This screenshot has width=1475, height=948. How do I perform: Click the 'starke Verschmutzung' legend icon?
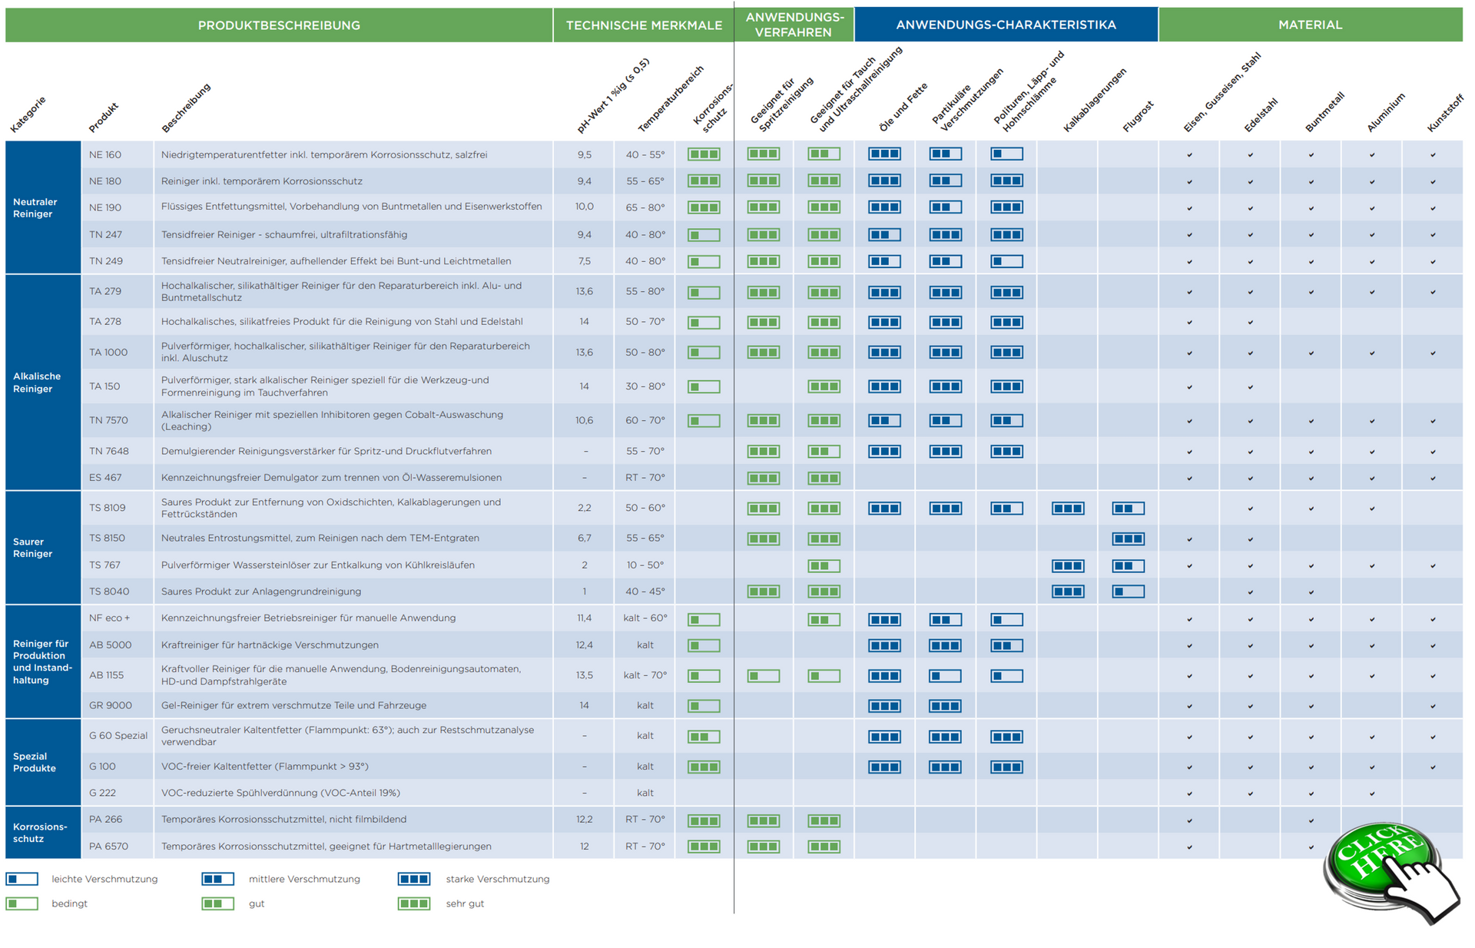click(x=414, y=879)
